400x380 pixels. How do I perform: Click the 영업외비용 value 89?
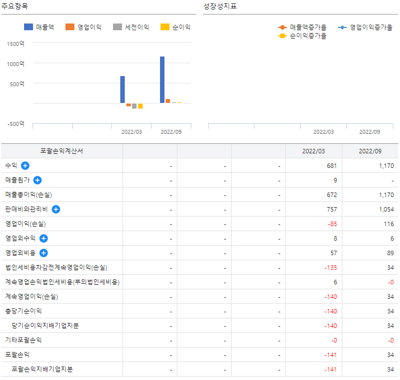pos(390,253)
